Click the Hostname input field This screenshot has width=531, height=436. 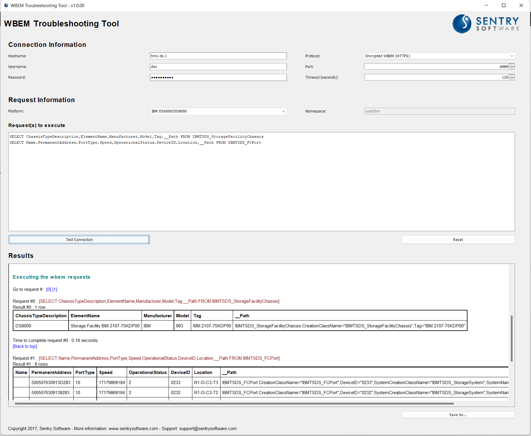click(x=218, y=56)
